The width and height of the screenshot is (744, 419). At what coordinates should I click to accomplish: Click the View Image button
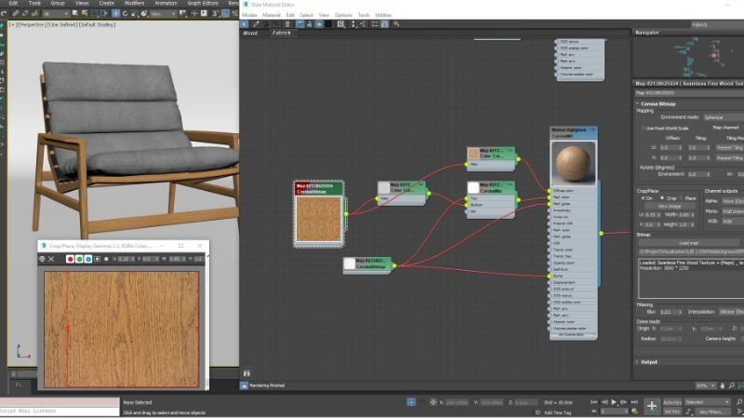click(x=670, y=207)
